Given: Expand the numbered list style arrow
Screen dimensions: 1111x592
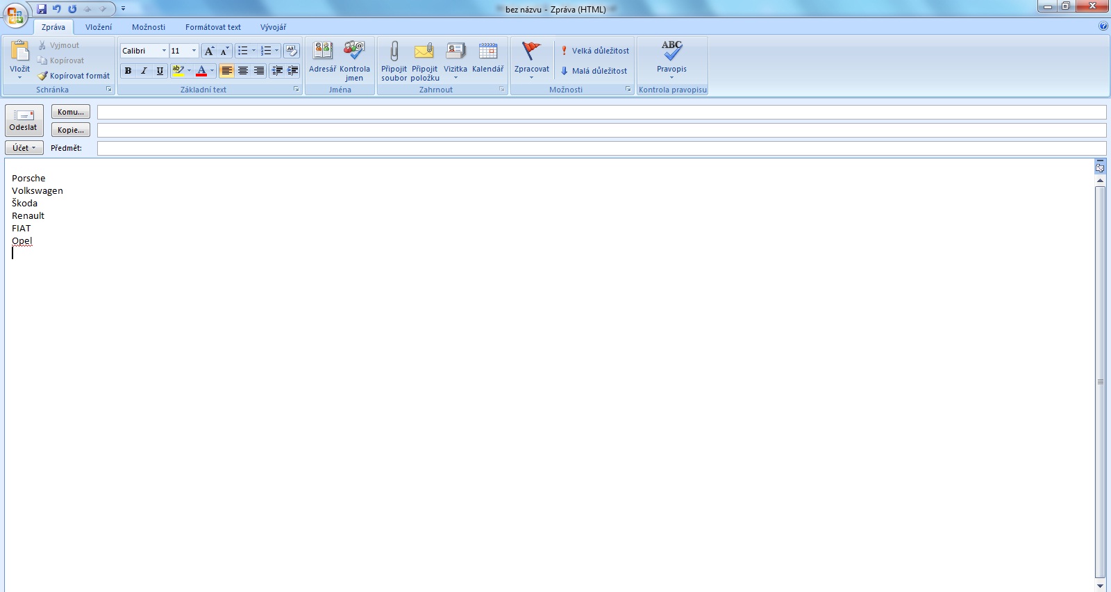Looking at the screenshot, I should [276, 51].
